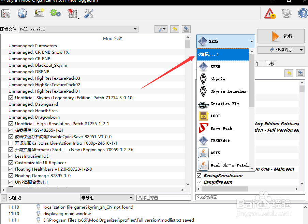This screenshot has width=308, height=224.
Task: Click mod list horizontal scrollbar thumb
Action: pos(48,190)
